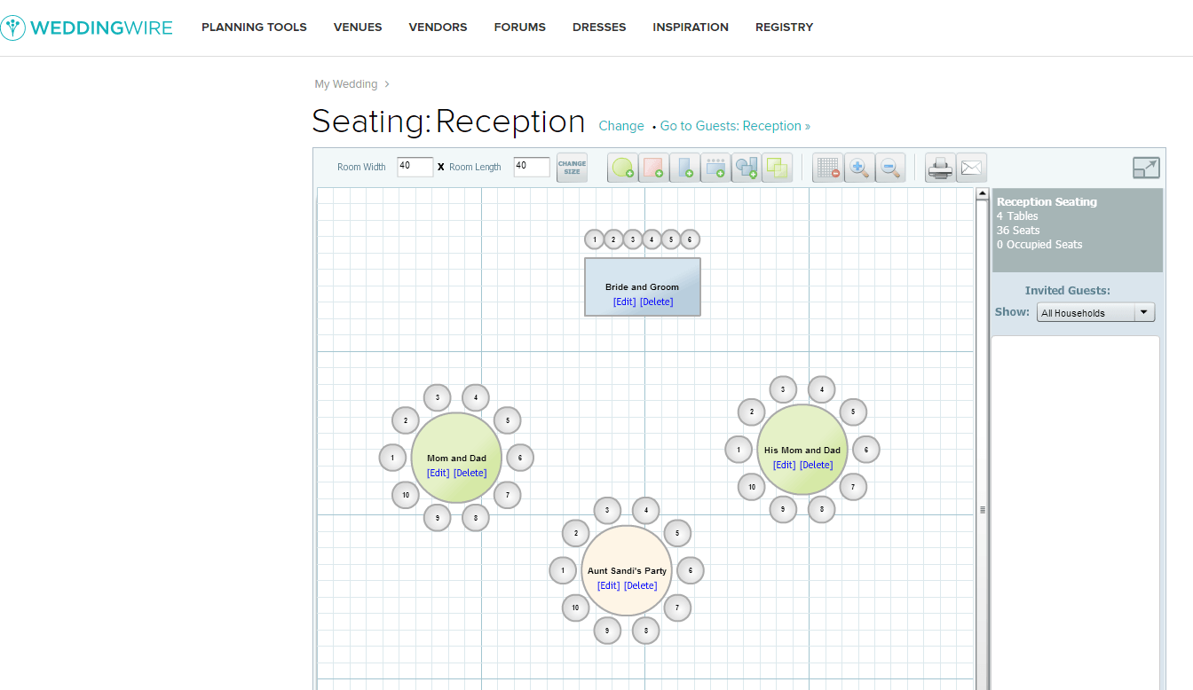Go to the Registry menu item
The height and width of the screenshot is (690, 1193).
(x=784, y=27)
